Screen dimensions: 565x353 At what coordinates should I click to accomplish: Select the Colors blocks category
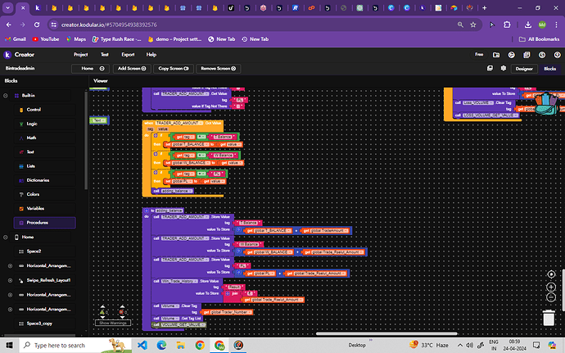point(33,194)
